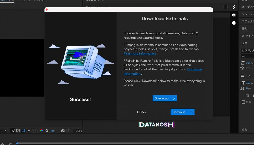Open Datamosh settings gear icon
This screenshot has width=254, height=145.
(234, 15)
